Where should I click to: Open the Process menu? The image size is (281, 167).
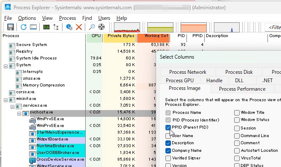click(x=68, y=18)
